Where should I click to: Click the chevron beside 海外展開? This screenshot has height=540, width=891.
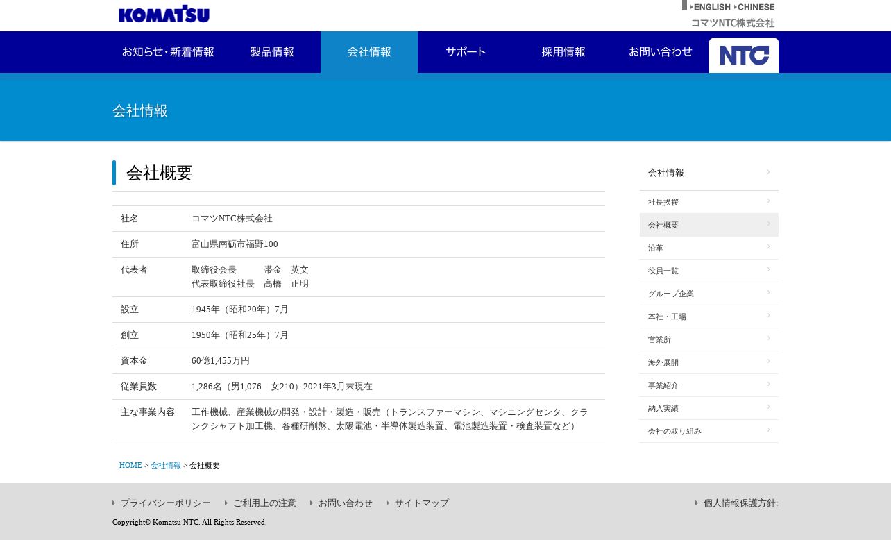pyautogui.click(x=768, y=361)
